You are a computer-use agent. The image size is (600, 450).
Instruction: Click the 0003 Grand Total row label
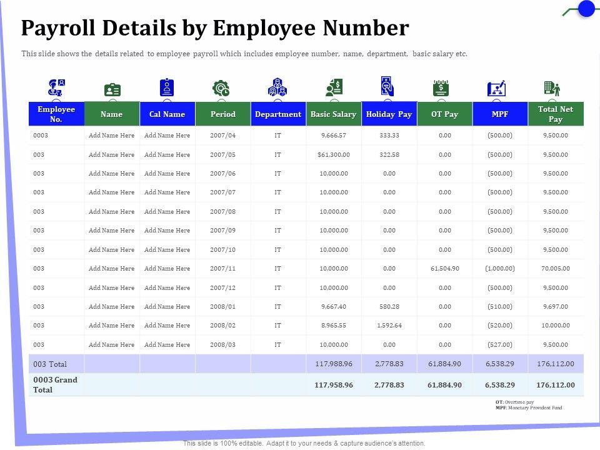point(55,385)
